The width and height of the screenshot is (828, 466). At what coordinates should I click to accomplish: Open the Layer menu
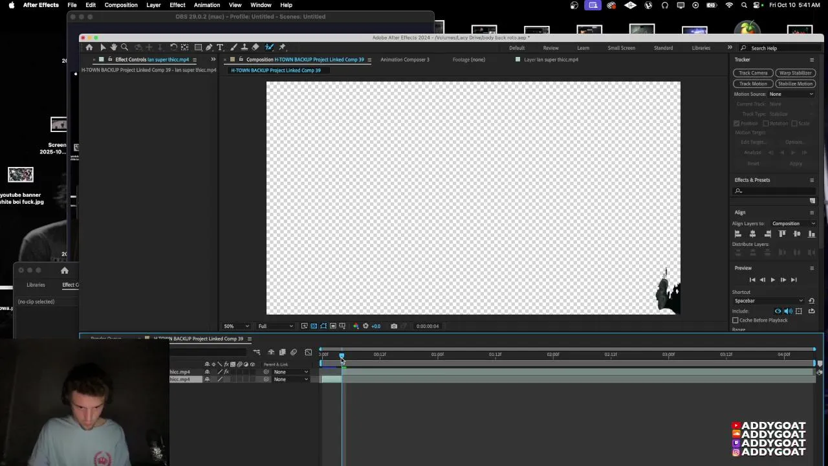point(153,5)
